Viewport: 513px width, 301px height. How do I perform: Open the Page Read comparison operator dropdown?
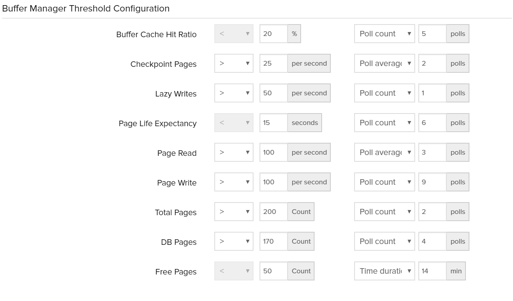[x=234, y=152]
